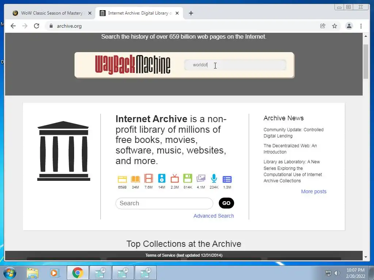The width and height of the screenshot is (374, 280).
Task: Click the volume speaker tray icon
Action: coord(337,273)
